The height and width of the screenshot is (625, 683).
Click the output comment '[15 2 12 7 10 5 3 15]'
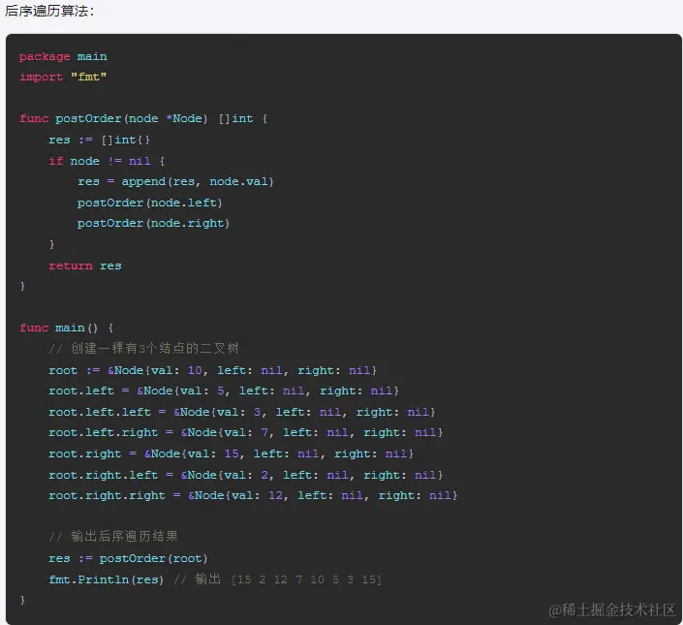point(307,579)
